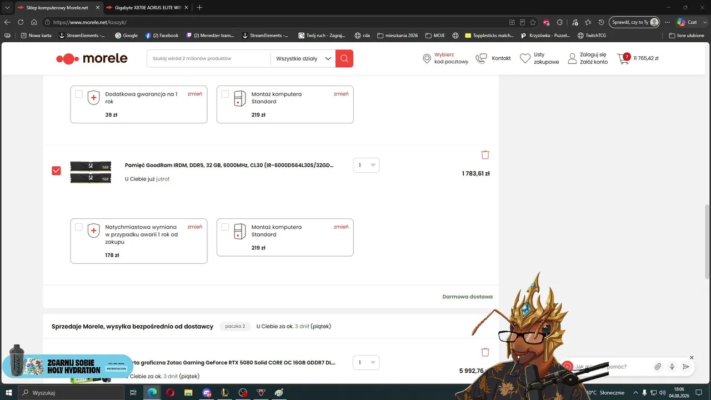Viewport: 711px width, 400px height.
Task: Close the chat help widget
Action: pyautogui.click(x=692, y=357)
